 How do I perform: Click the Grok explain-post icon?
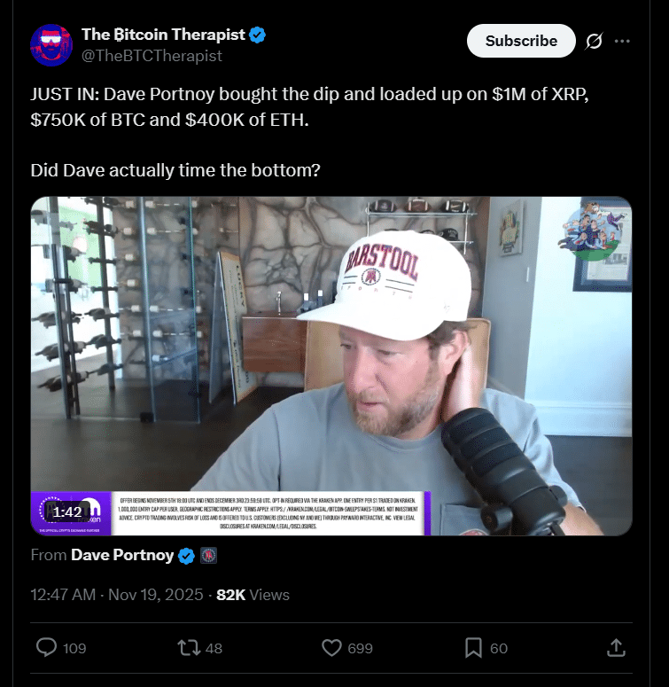pyautogui.click(x=595, y=41)
